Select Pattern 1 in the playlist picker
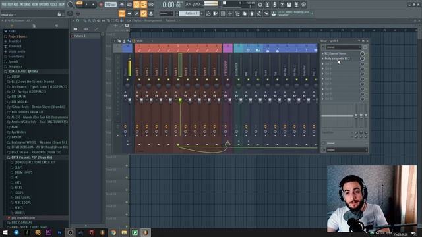 click(86, 36)
